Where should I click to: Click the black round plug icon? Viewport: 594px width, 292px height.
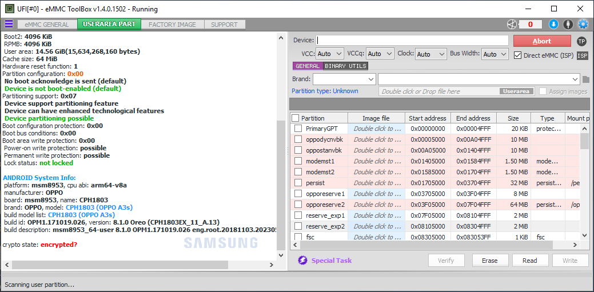click(568, 24)
